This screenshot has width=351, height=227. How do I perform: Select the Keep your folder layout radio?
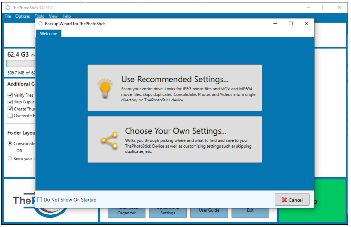[10, 158]
